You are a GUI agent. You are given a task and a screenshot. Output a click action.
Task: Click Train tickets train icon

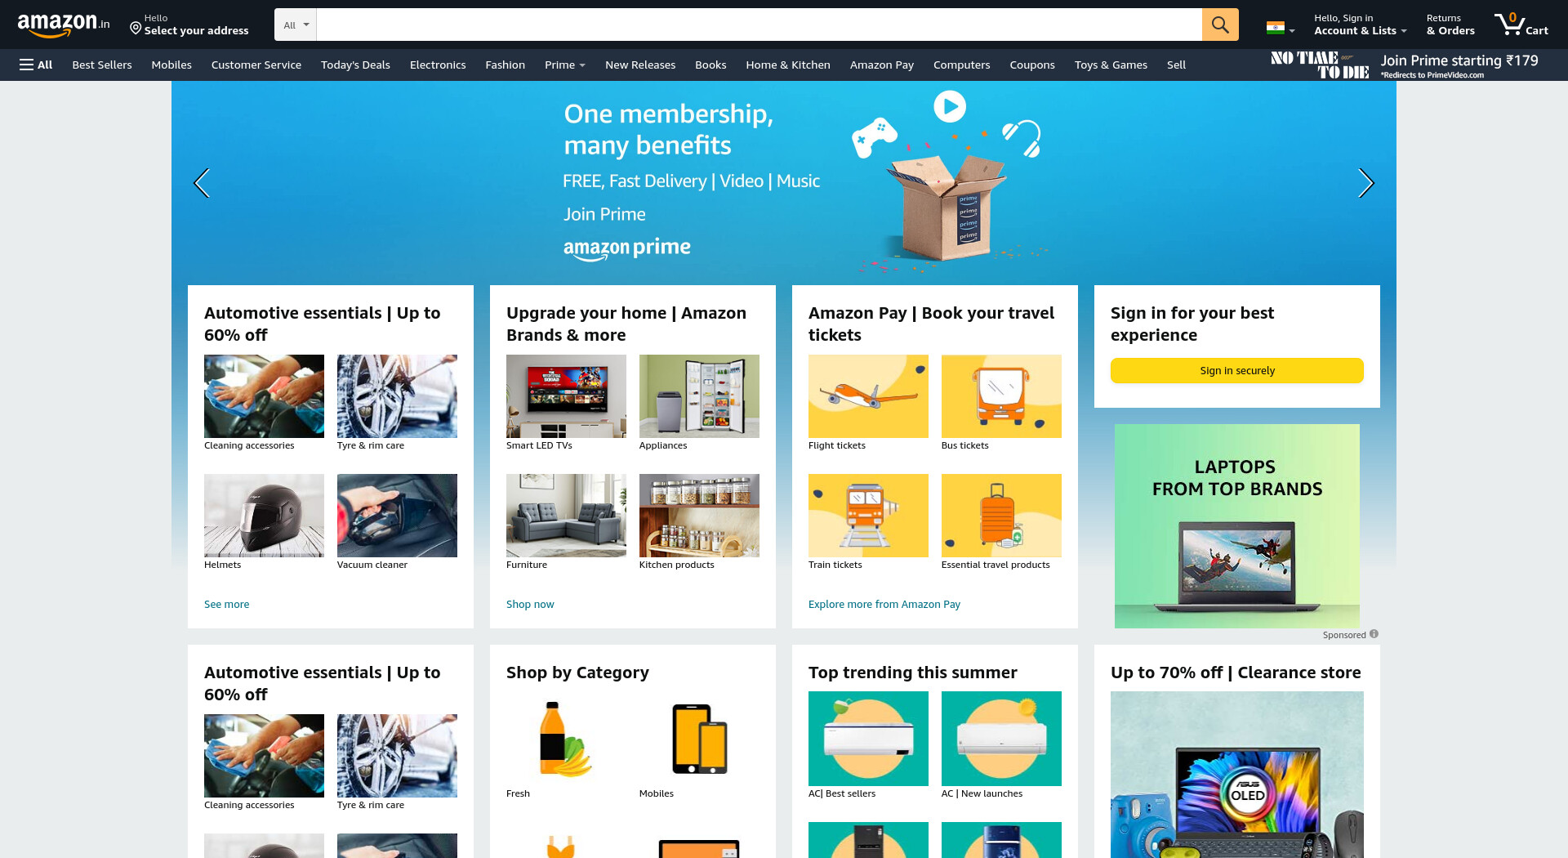[x=868, y=516]
